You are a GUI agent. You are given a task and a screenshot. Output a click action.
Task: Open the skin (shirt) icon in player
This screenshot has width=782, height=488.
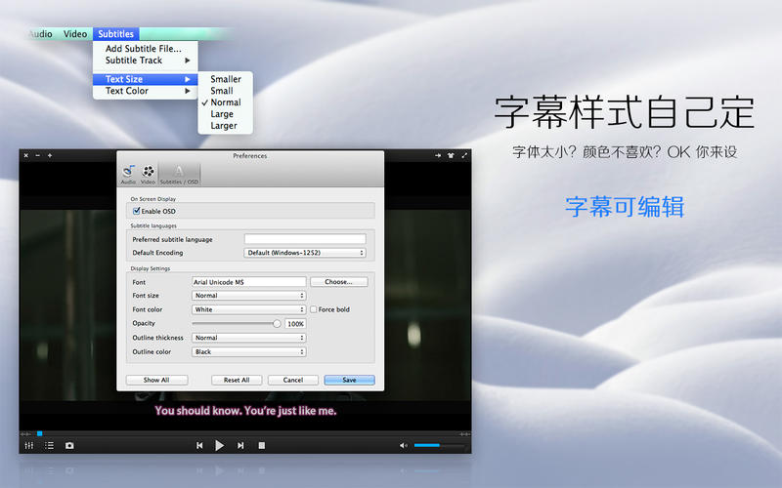[451, 156]
